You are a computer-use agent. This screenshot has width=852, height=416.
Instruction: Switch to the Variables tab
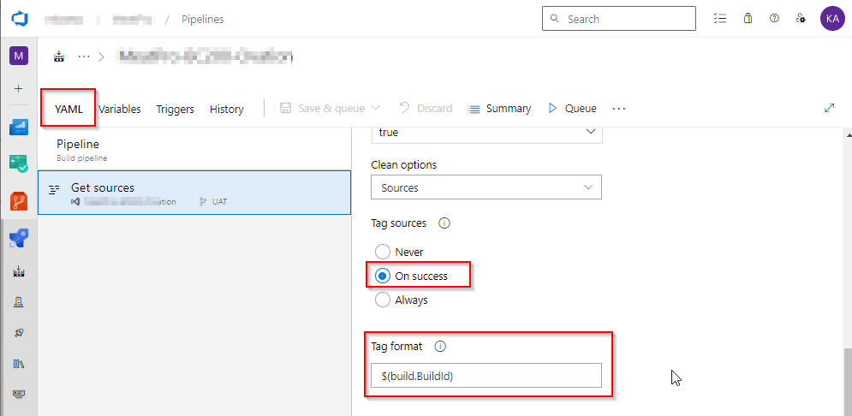point(120,109)
